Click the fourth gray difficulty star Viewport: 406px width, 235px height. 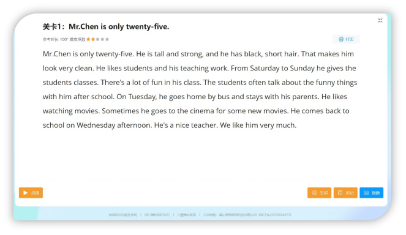[102, 39]
